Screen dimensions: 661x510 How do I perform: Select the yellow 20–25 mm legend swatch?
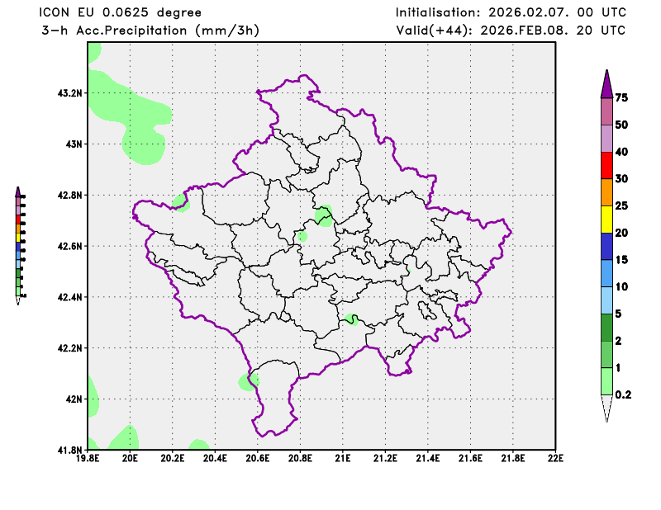click(x=606, y=219)
